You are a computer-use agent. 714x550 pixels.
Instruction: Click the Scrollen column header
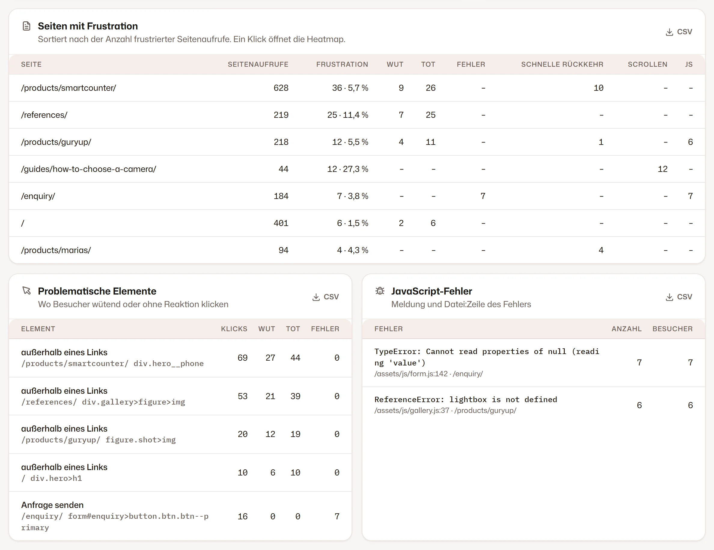647,64
